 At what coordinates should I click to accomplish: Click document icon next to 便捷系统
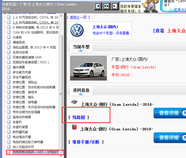pyautogui.click(x=9, y=42)
